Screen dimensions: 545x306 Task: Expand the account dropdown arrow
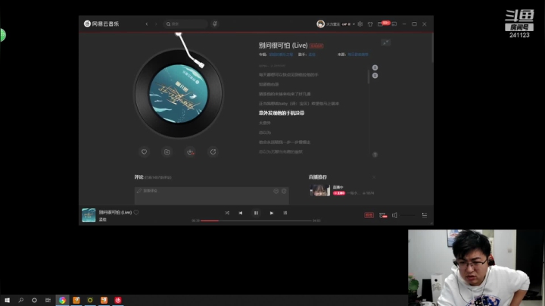click(x=353, y=24)
